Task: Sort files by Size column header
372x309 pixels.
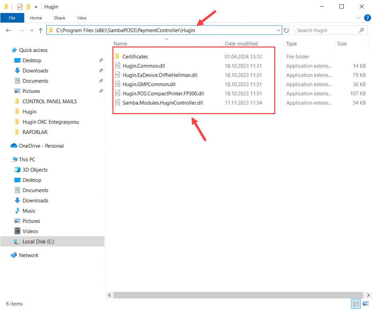Action: pyautogui.click(x=342, y=44)
